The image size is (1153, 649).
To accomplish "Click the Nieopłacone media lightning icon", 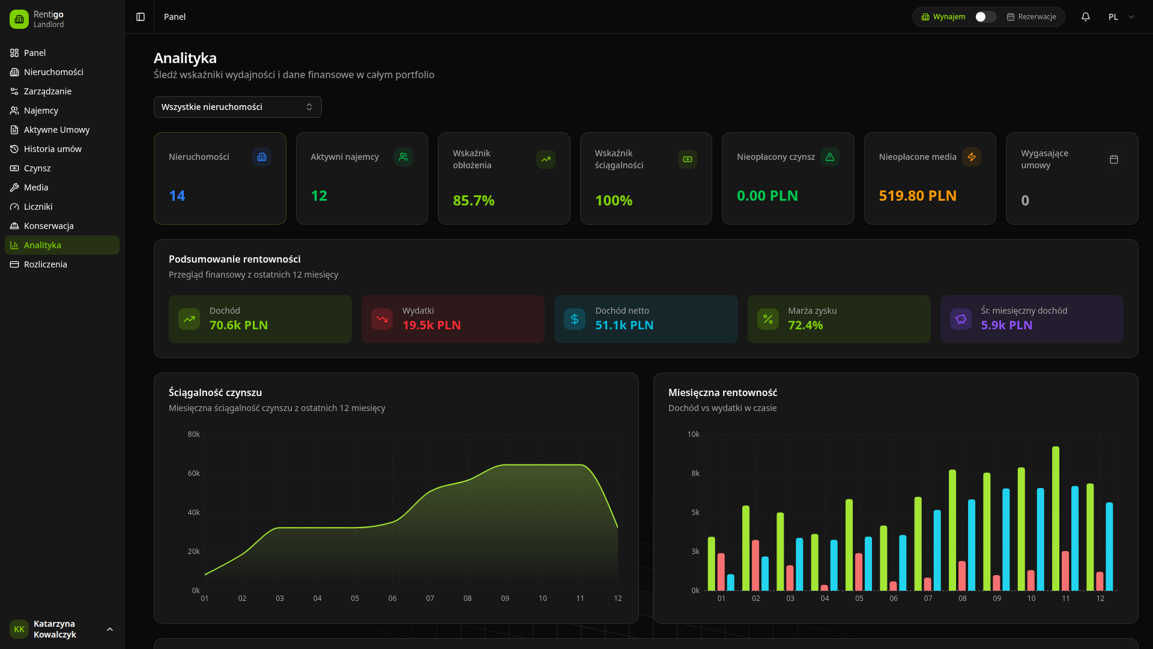I will [972, 157].
